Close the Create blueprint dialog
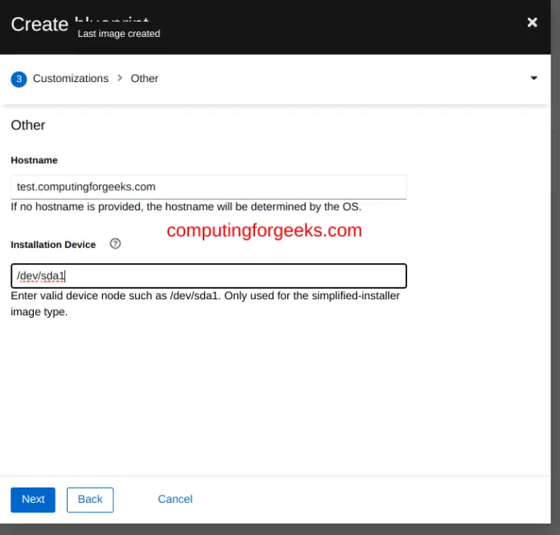The width and height of the screenshot is (560, 535). point(532,23)
